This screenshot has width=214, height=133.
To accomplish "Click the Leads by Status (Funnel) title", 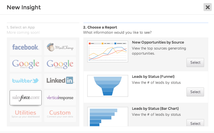I will pyautogui.click(x=153, y=76).
